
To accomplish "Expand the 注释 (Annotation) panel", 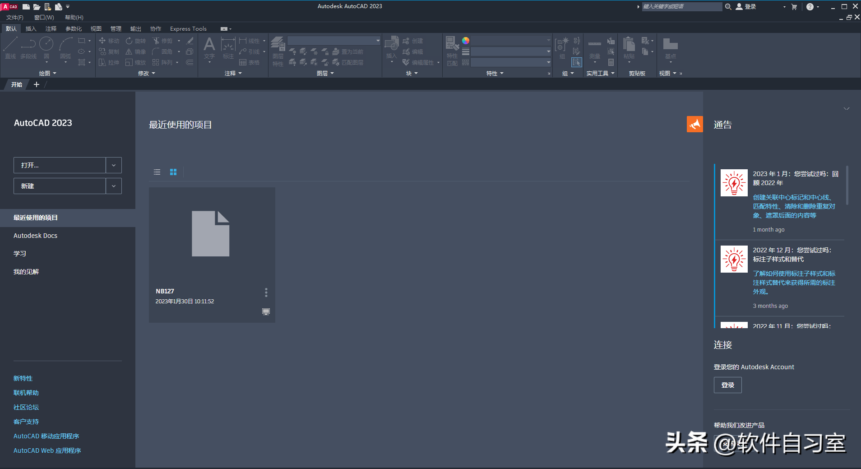I will tap(233, 73).
